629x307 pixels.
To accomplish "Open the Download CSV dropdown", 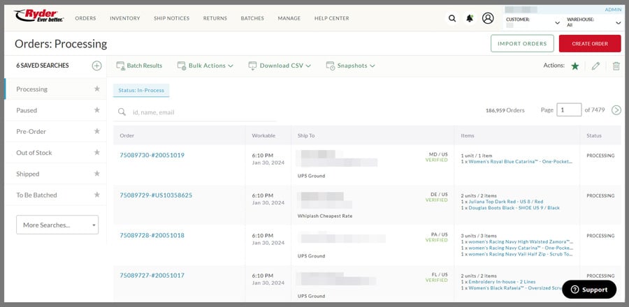I will 280,66.
